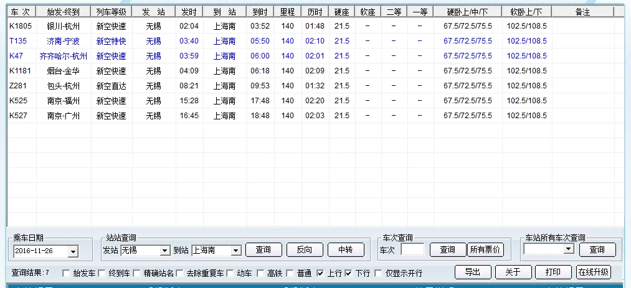This screenshot has width=631, height=288.
Task: Click the 二等 column header
Action: (394, 12)
